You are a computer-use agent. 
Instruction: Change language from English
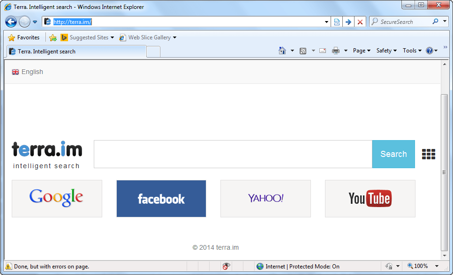(28, 72)
